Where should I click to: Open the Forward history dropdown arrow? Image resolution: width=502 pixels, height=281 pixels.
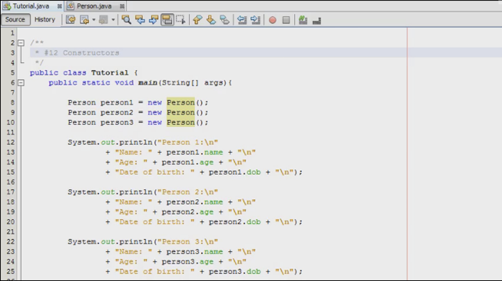tap(113, 20)
